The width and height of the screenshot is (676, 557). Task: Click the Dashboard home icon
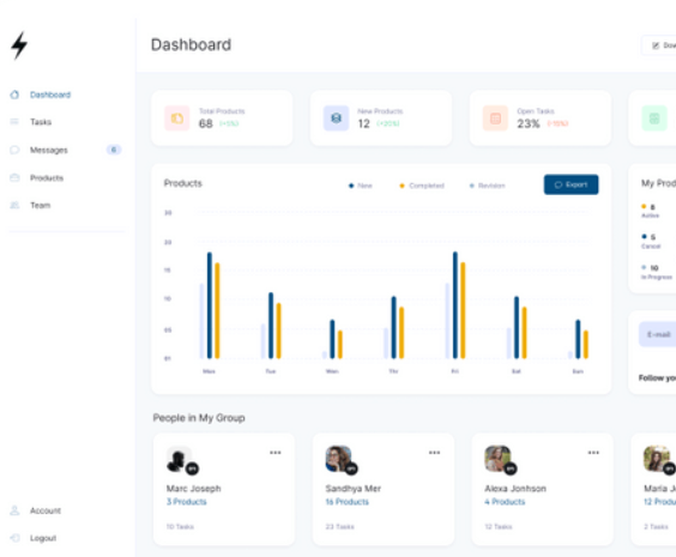(15, 95)
